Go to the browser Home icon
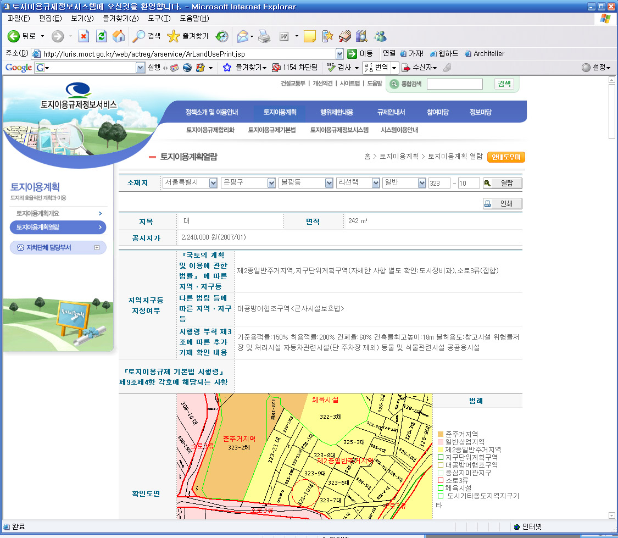 tap(118, 36)
